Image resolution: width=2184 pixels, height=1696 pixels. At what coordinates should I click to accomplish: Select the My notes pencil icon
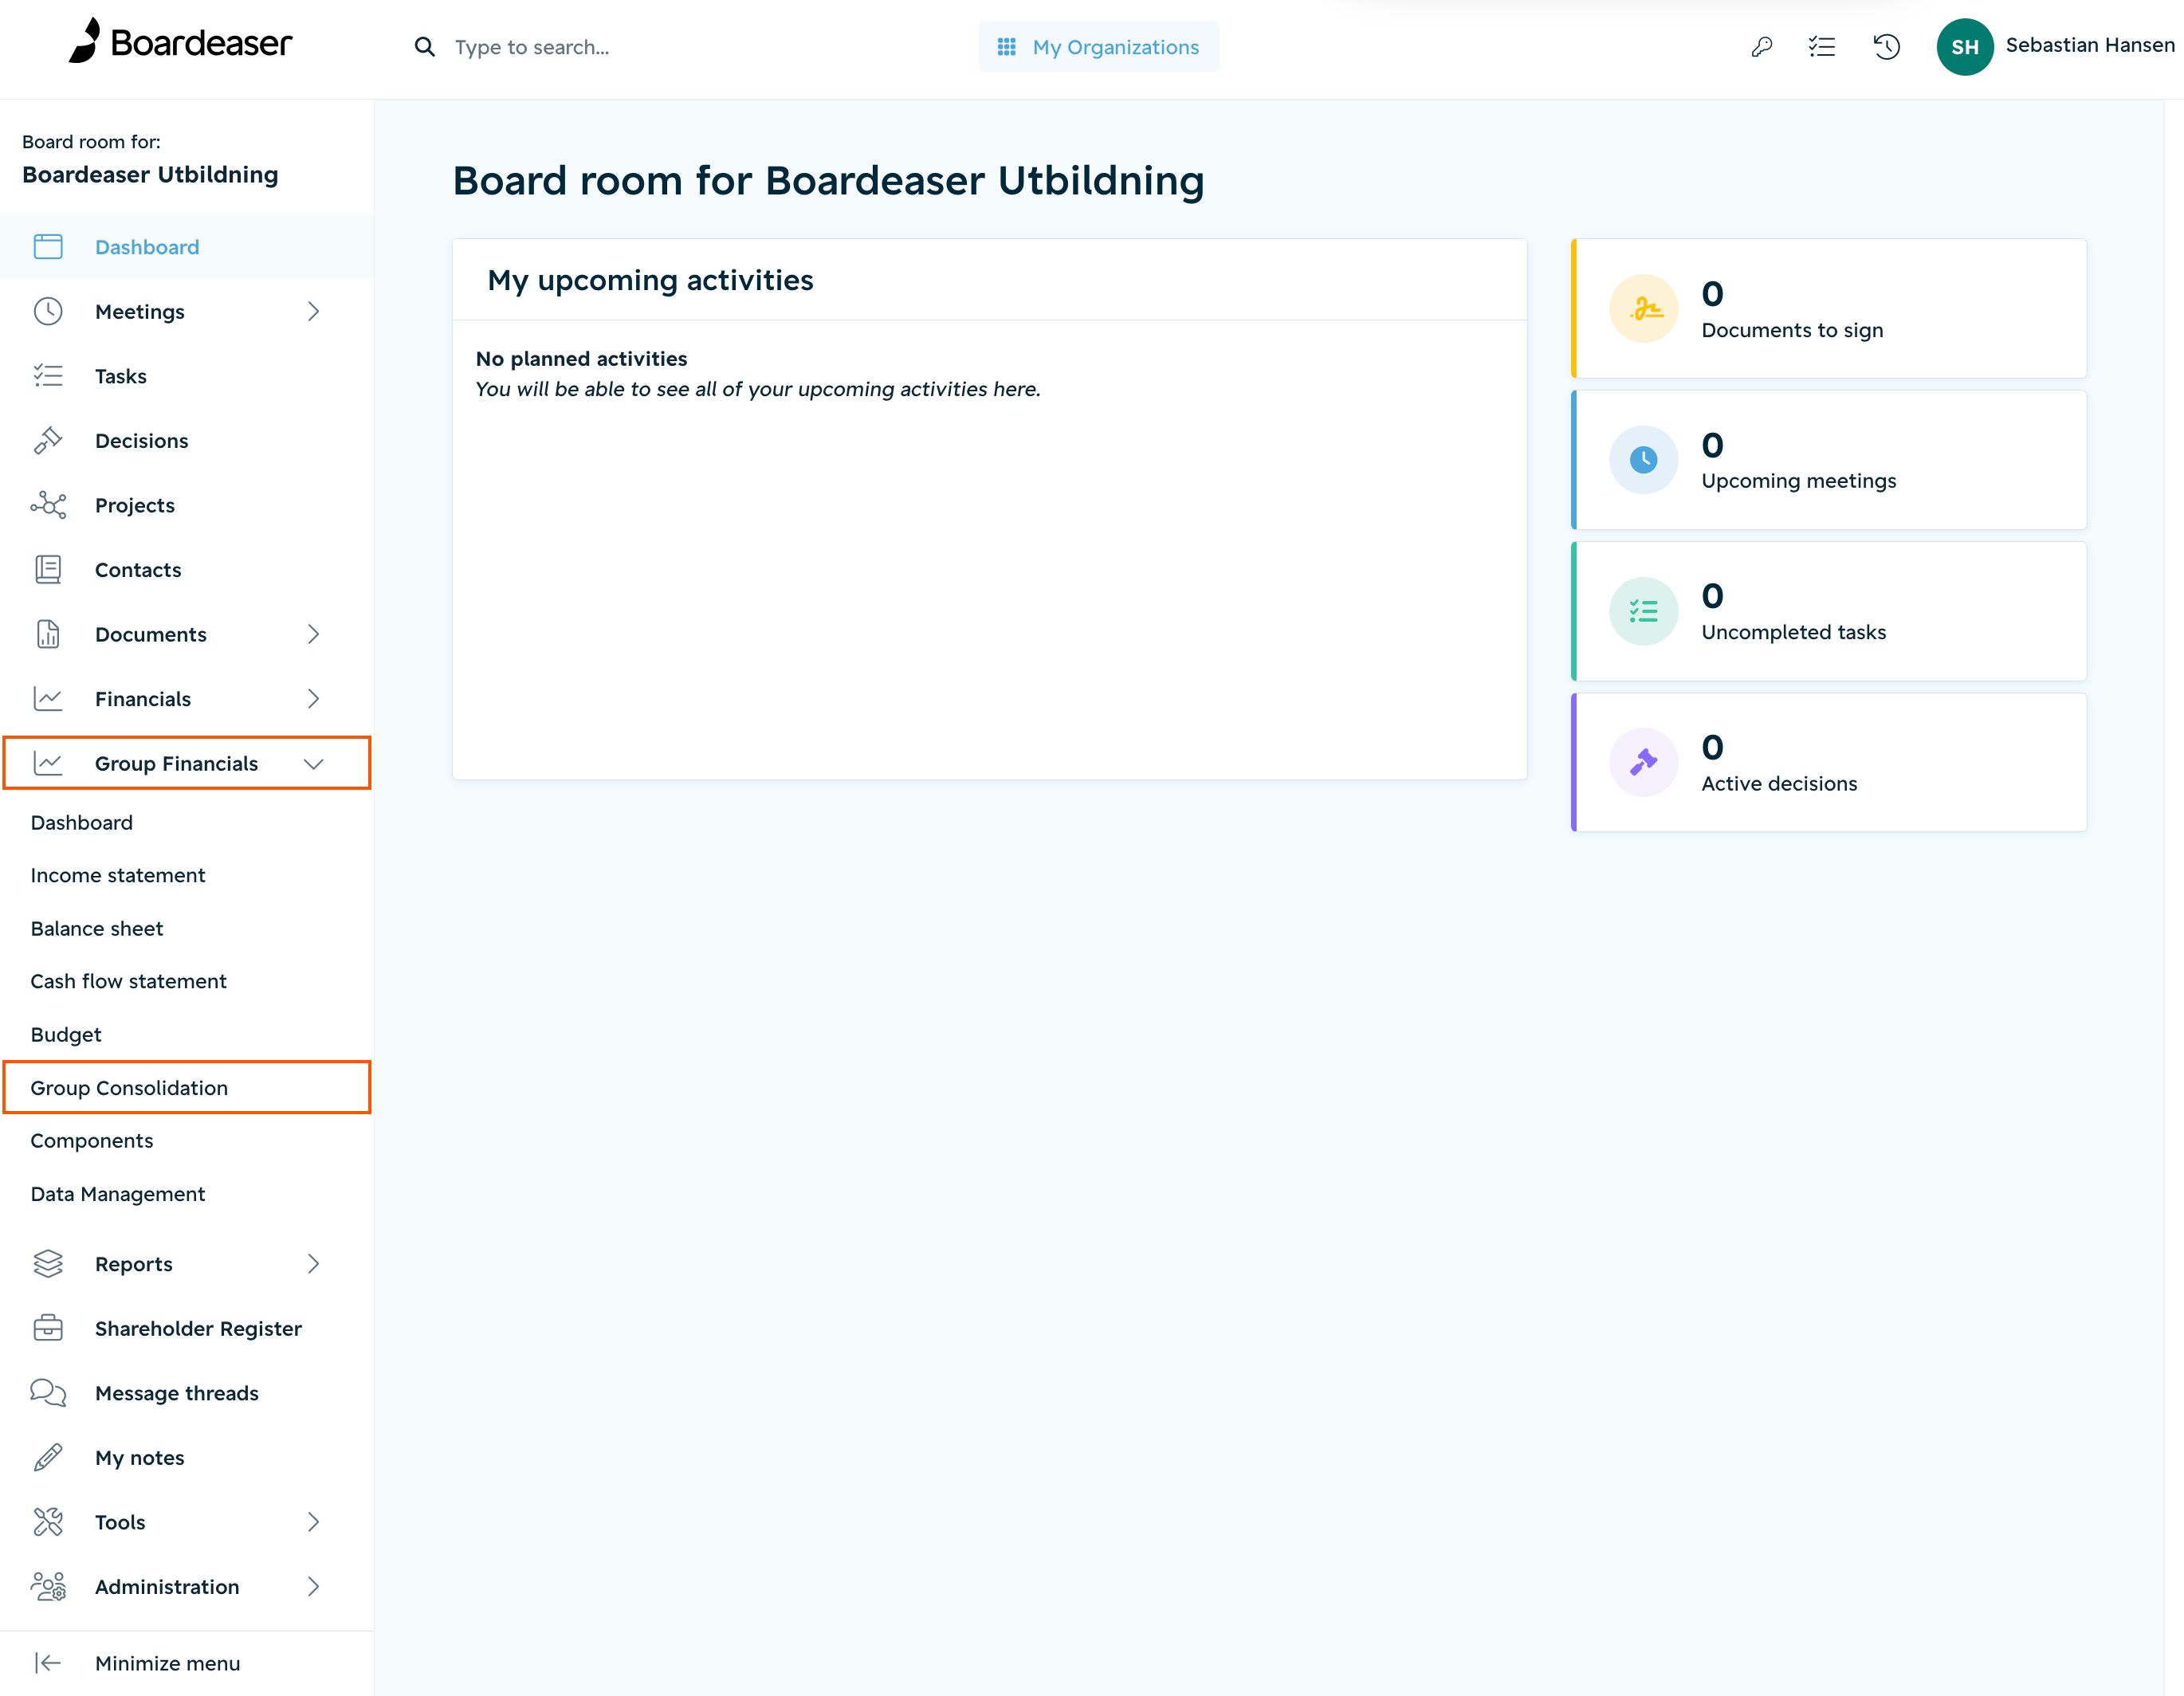[x=48, y=1457]
